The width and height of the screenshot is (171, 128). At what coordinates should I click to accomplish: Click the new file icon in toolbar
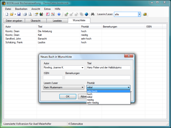[7, 14]
